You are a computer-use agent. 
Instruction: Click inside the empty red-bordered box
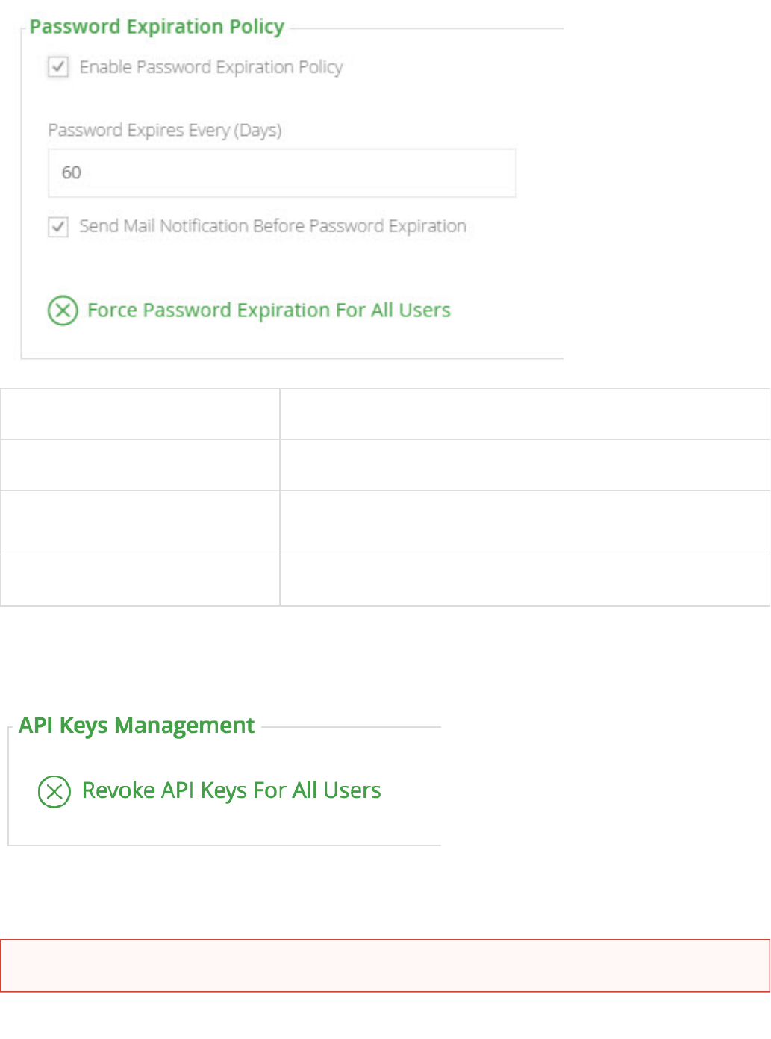click(x=385, y=966)
